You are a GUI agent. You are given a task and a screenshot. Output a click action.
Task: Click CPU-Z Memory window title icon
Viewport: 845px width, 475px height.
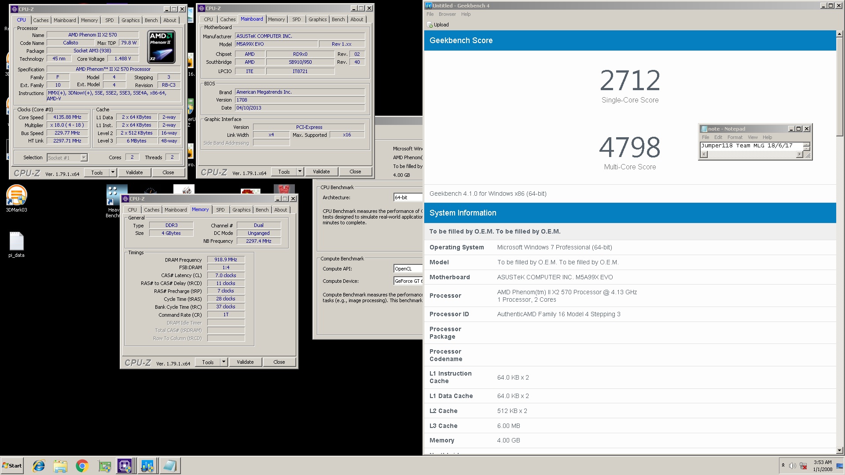point(125,199)
